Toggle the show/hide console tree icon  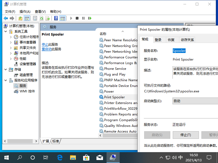(27, 18)
